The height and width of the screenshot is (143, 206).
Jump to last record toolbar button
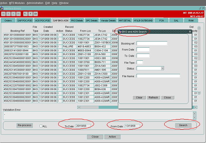click(x=18, y=14)
